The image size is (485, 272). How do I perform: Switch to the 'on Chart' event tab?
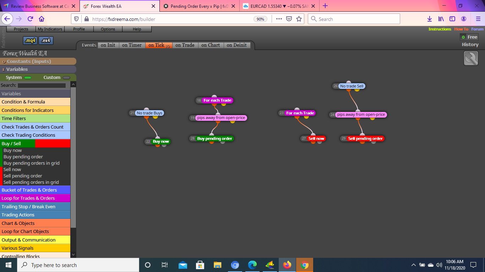[x=211, y=45]
